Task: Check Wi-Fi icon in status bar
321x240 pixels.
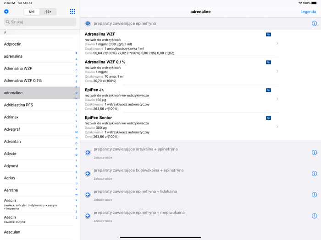Action: tap(300, 3)
